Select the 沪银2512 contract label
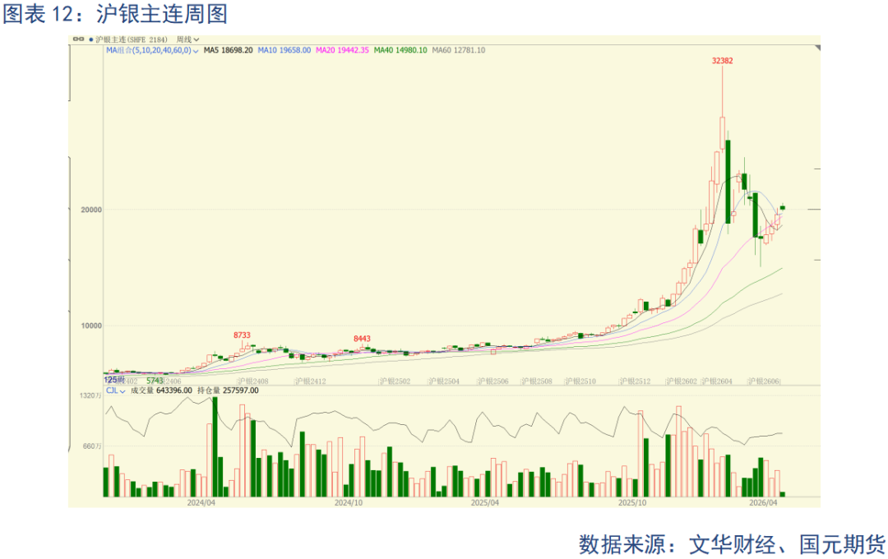Image resolution: width=888 pixels, height=559 pixels. [635, 381]
